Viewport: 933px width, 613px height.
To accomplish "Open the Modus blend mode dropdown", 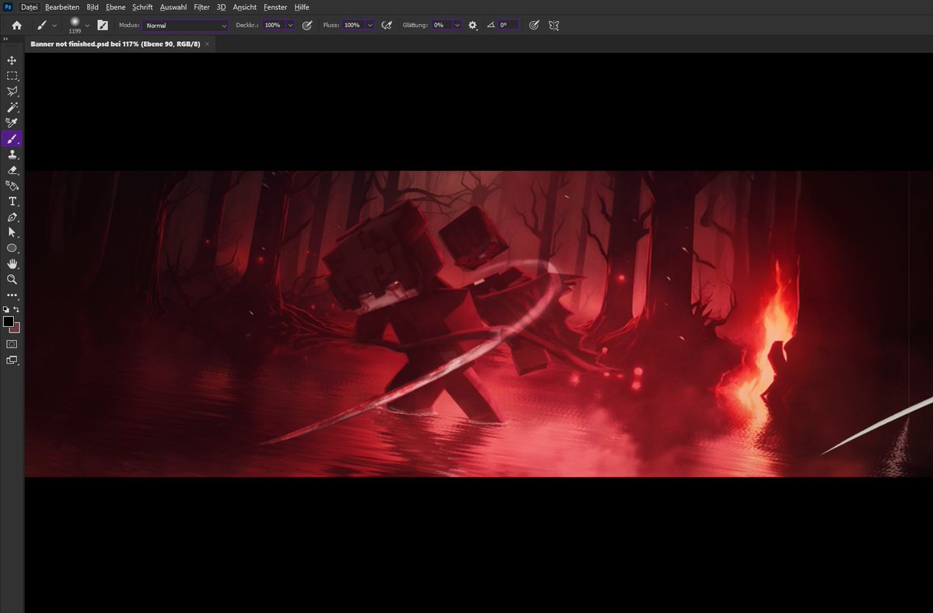I will 185,25.
